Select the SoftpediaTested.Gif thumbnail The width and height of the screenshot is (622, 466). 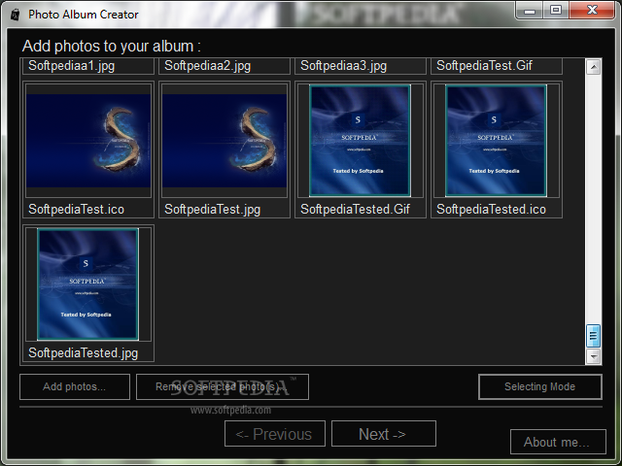(x=361, y=140)
